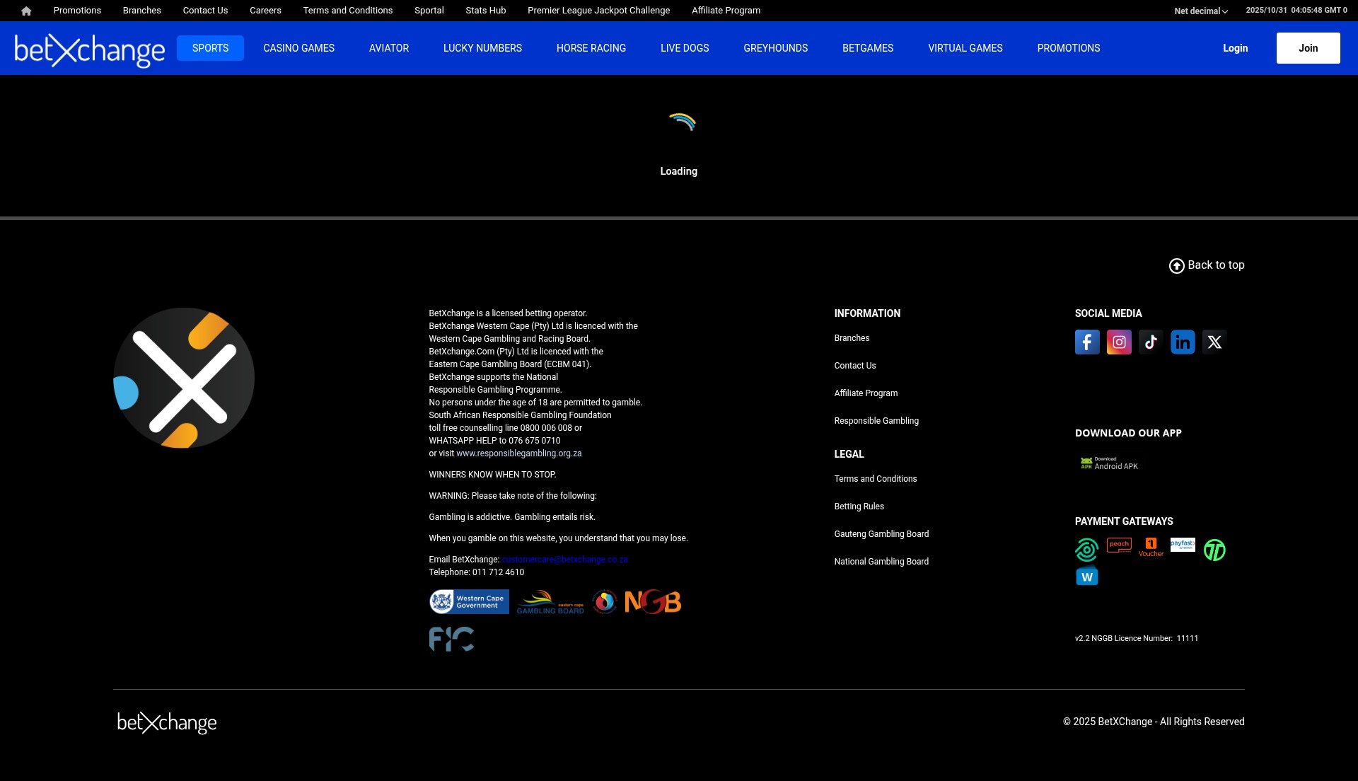Open the Gauteng Gambling Board link
Screen dimensions: 1358x781
click(881, 534)
